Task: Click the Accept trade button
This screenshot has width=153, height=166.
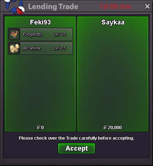Action: point(76,148)
